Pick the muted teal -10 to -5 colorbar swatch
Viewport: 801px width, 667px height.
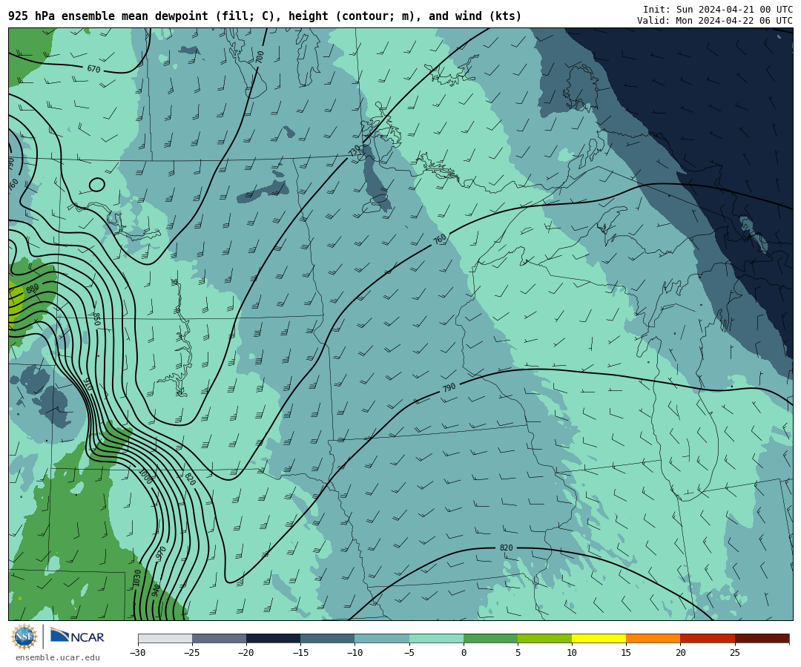(x=382, y=638)
